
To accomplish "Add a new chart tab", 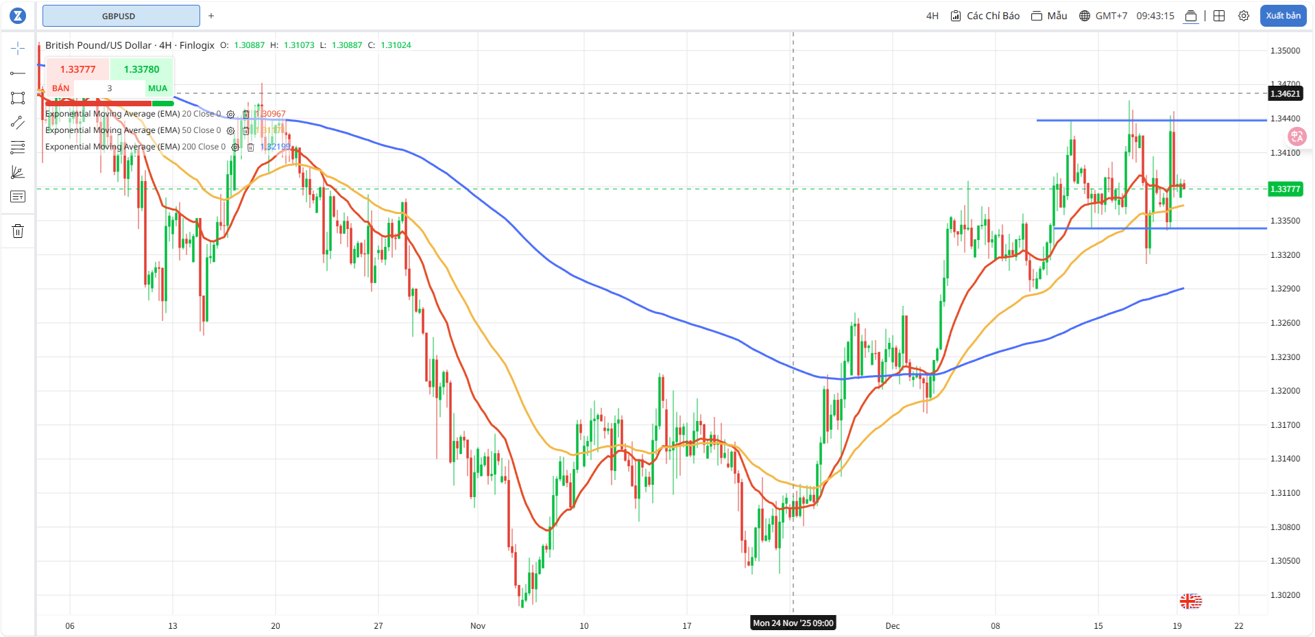I will click(x=211, y=16).
